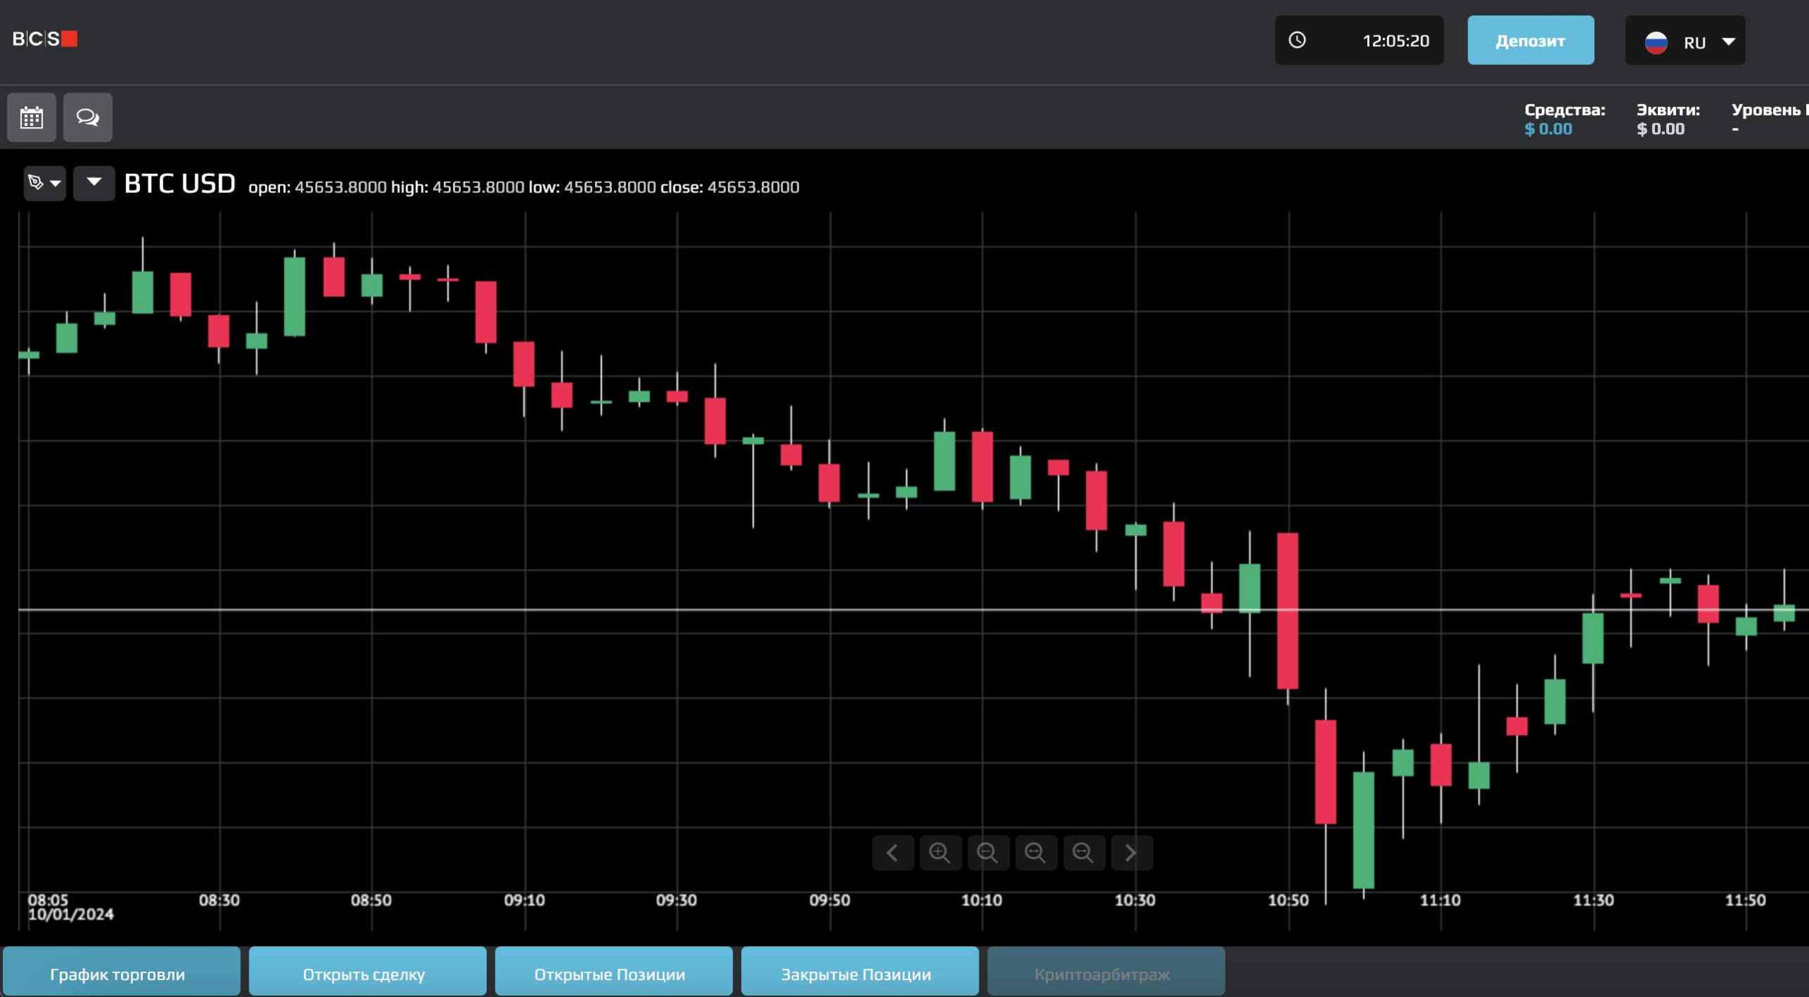Expand the chart type dropdown arrow
1809x997 pixels.
93,183
